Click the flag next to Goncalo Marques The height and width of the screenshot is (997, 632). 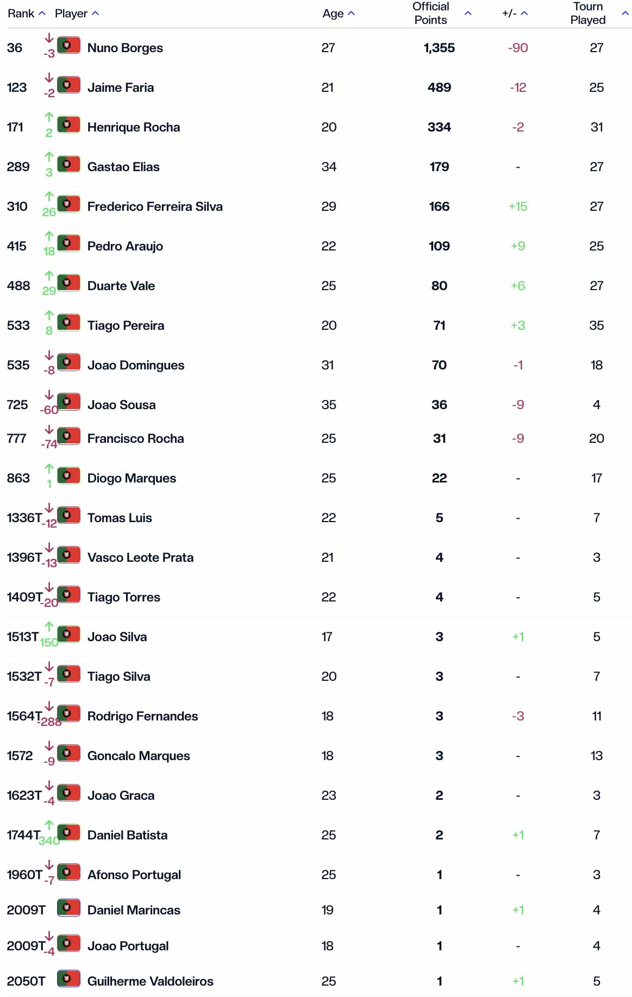click(x=68, y=753)
